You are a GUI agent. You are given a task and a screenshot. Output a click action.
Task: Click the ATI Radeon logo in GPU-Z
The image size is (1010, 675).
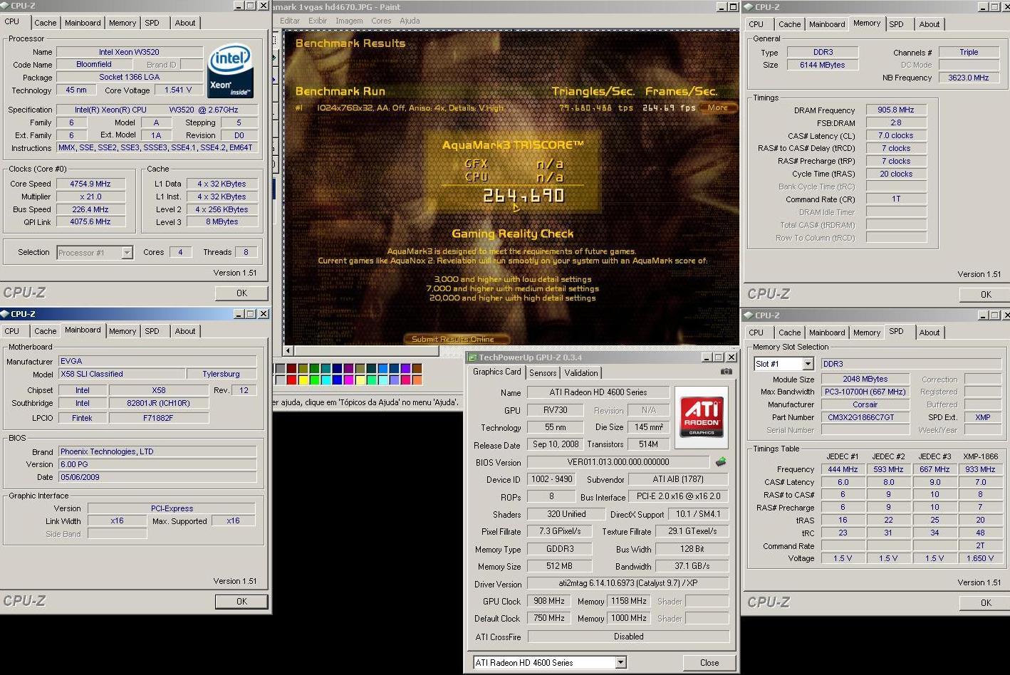[x=701, y=417]
